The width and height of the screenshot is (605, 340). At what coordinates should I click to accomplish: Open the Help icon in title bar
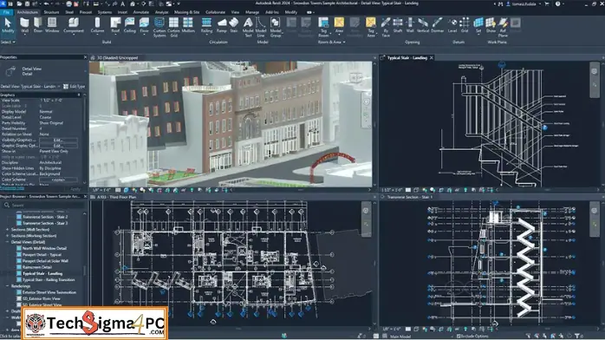(x=557, y=3)
